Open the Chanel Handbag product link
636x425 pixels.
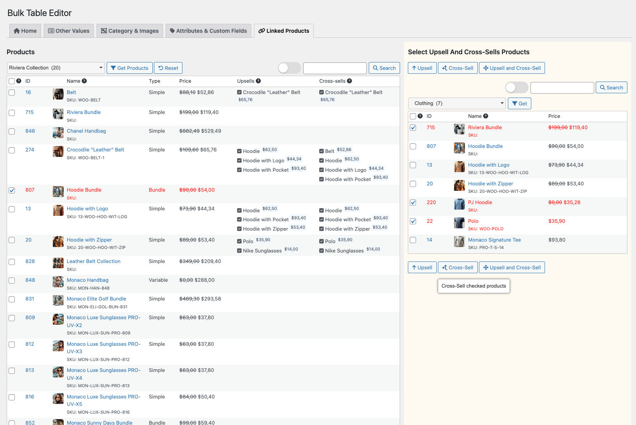86,131
